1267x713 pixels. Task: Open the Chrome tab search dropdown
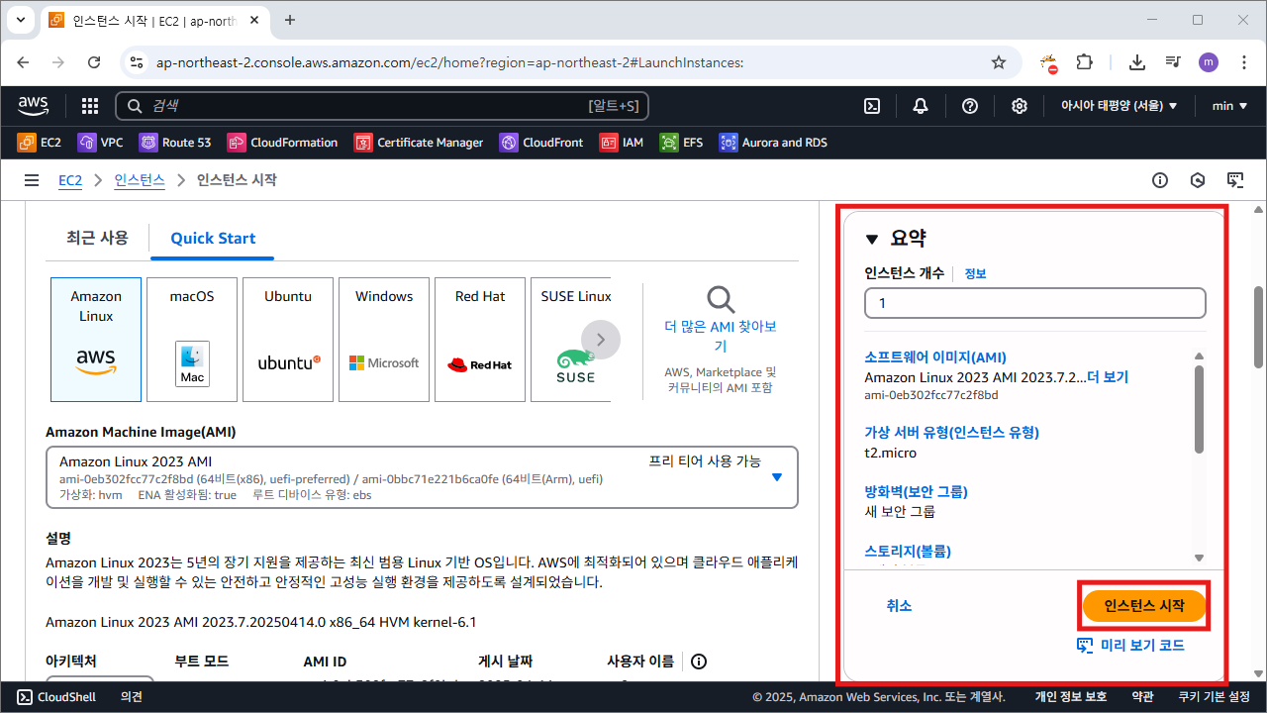20,20
